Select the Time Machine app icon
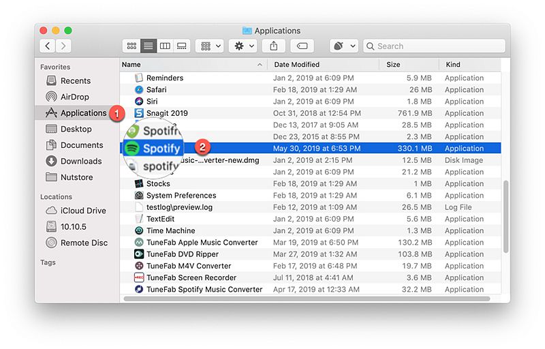Image resolution: width=545 pixels, height=349 pixels. pos(139,230)
